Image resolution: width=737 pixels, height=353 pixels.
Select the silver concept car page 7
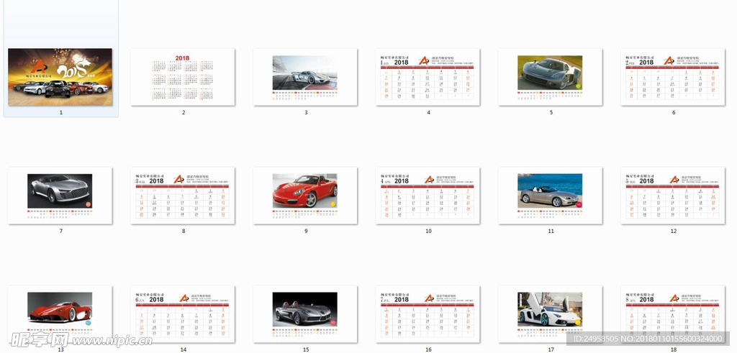click(x=60, y=196)
